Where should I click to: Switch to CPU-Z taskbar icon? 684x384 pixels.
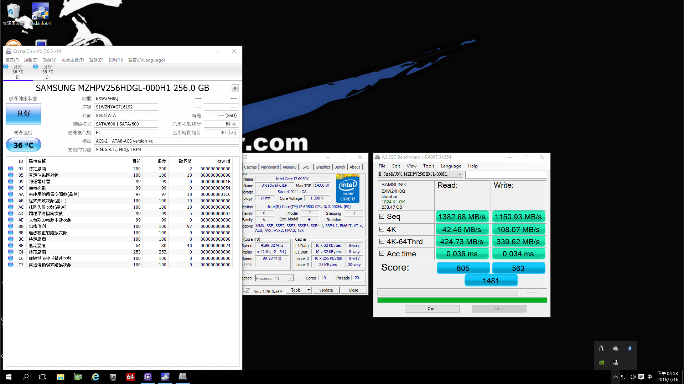pos(148,377)
